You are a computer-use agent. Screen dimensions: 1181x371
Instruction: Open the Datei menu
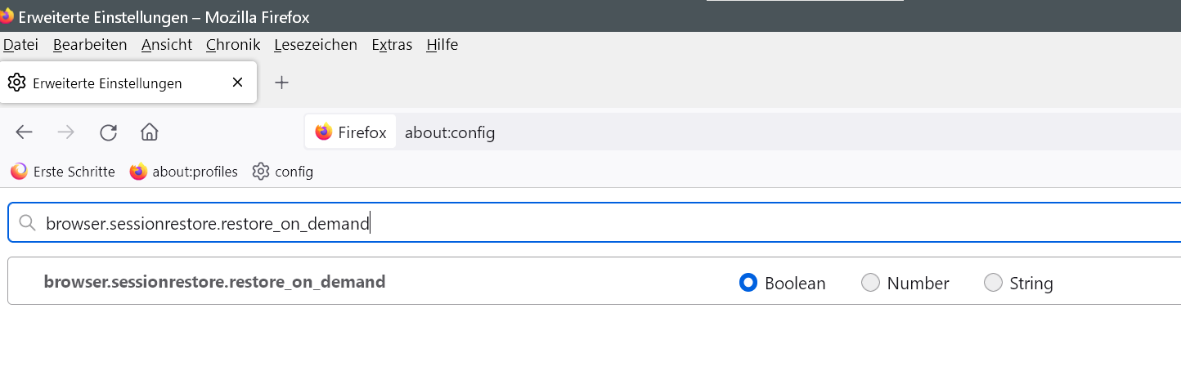click(21, 45)
